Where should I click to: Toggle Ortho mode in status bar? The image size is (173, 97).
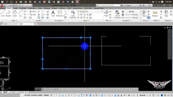click(x=66, y=95)
